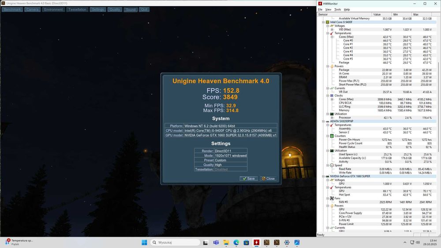Click the GPU Fans icon

click(332, 198)
